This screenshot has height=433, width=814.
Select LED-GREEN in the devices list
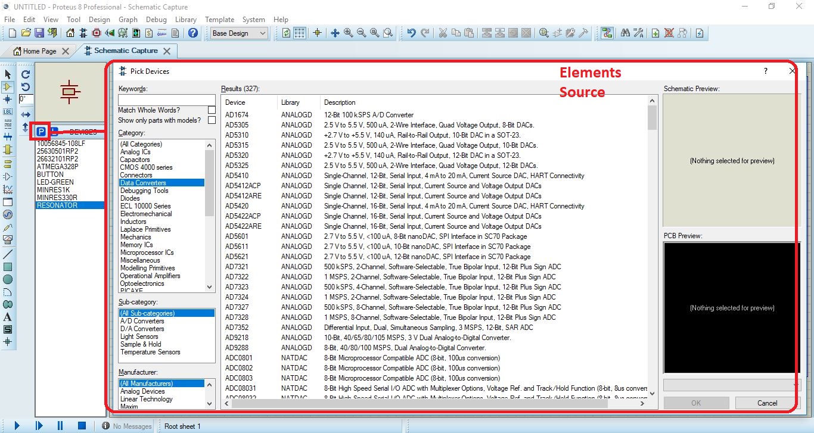coord(55,182)
